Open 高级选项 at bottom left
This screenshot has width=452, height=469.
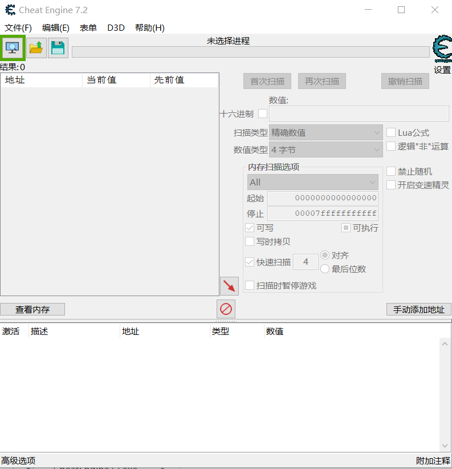18,460
